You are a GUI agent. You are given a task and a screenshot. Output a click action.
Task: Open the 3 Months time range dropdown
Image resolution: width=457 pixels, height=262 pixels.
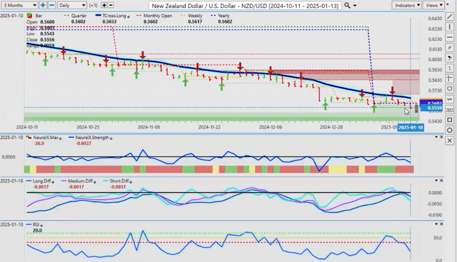tap(19, 5)
